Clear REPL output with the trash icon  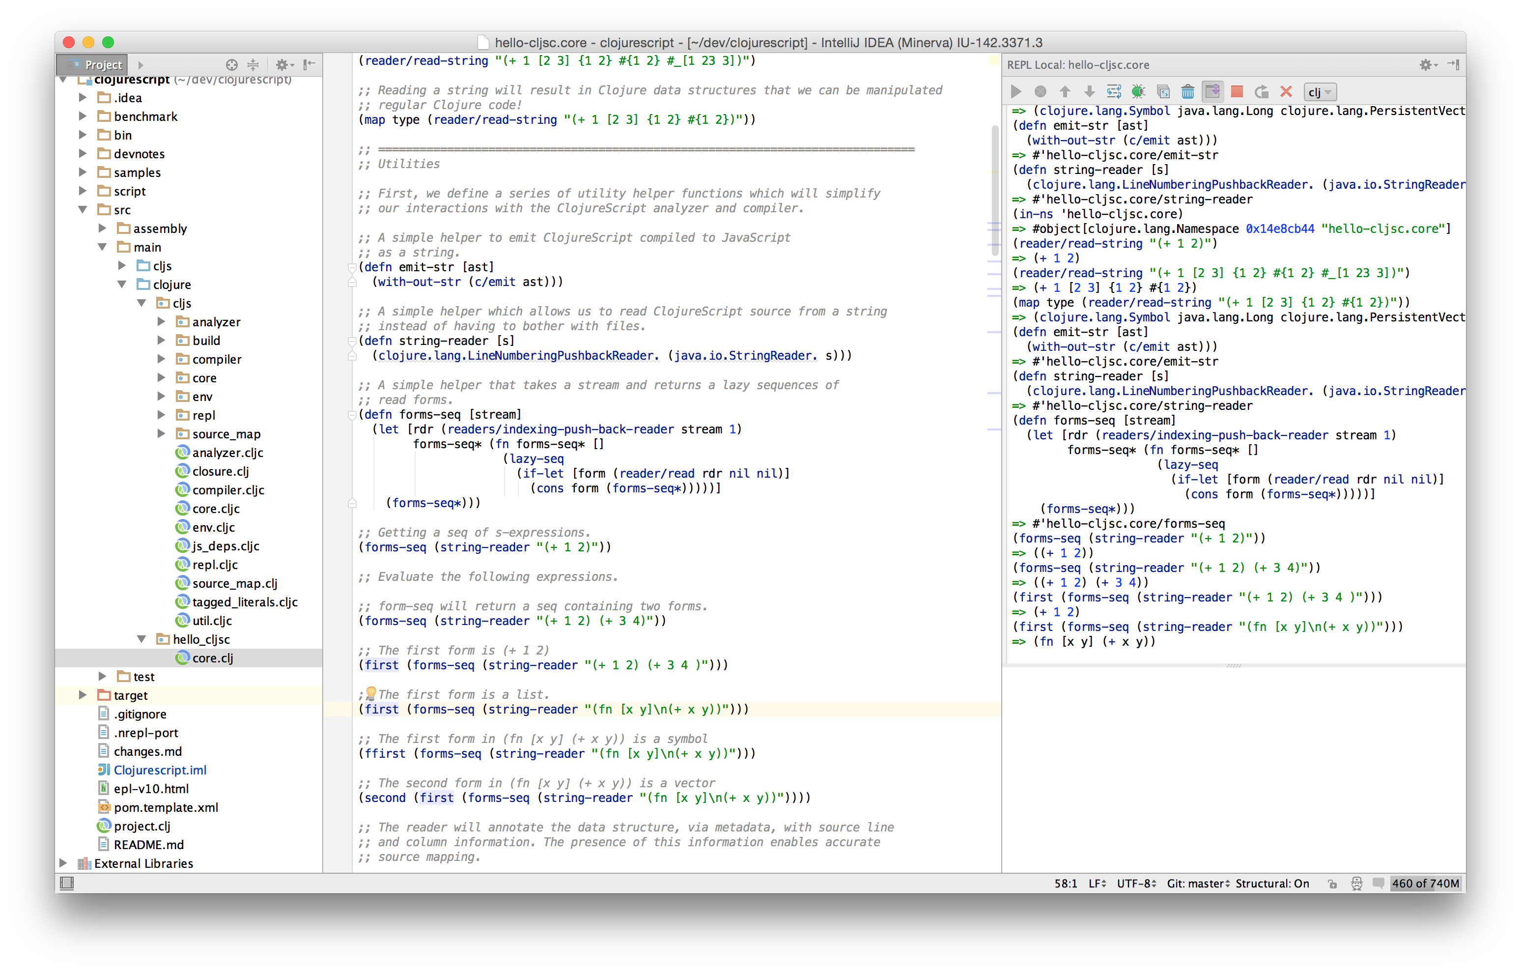click(x=1187, y=91)
